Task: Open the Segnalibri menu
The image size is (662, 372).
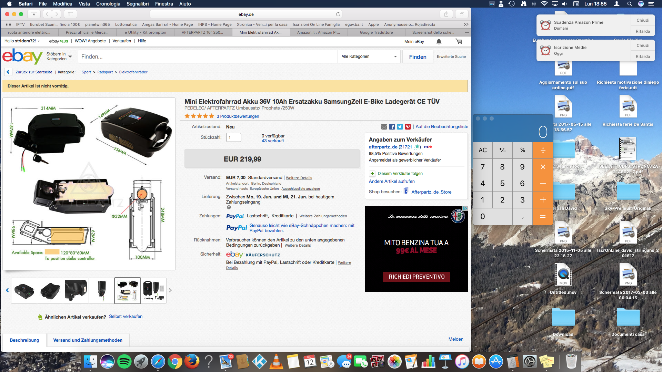Action: pyautogui.click(x=138, y=4)
